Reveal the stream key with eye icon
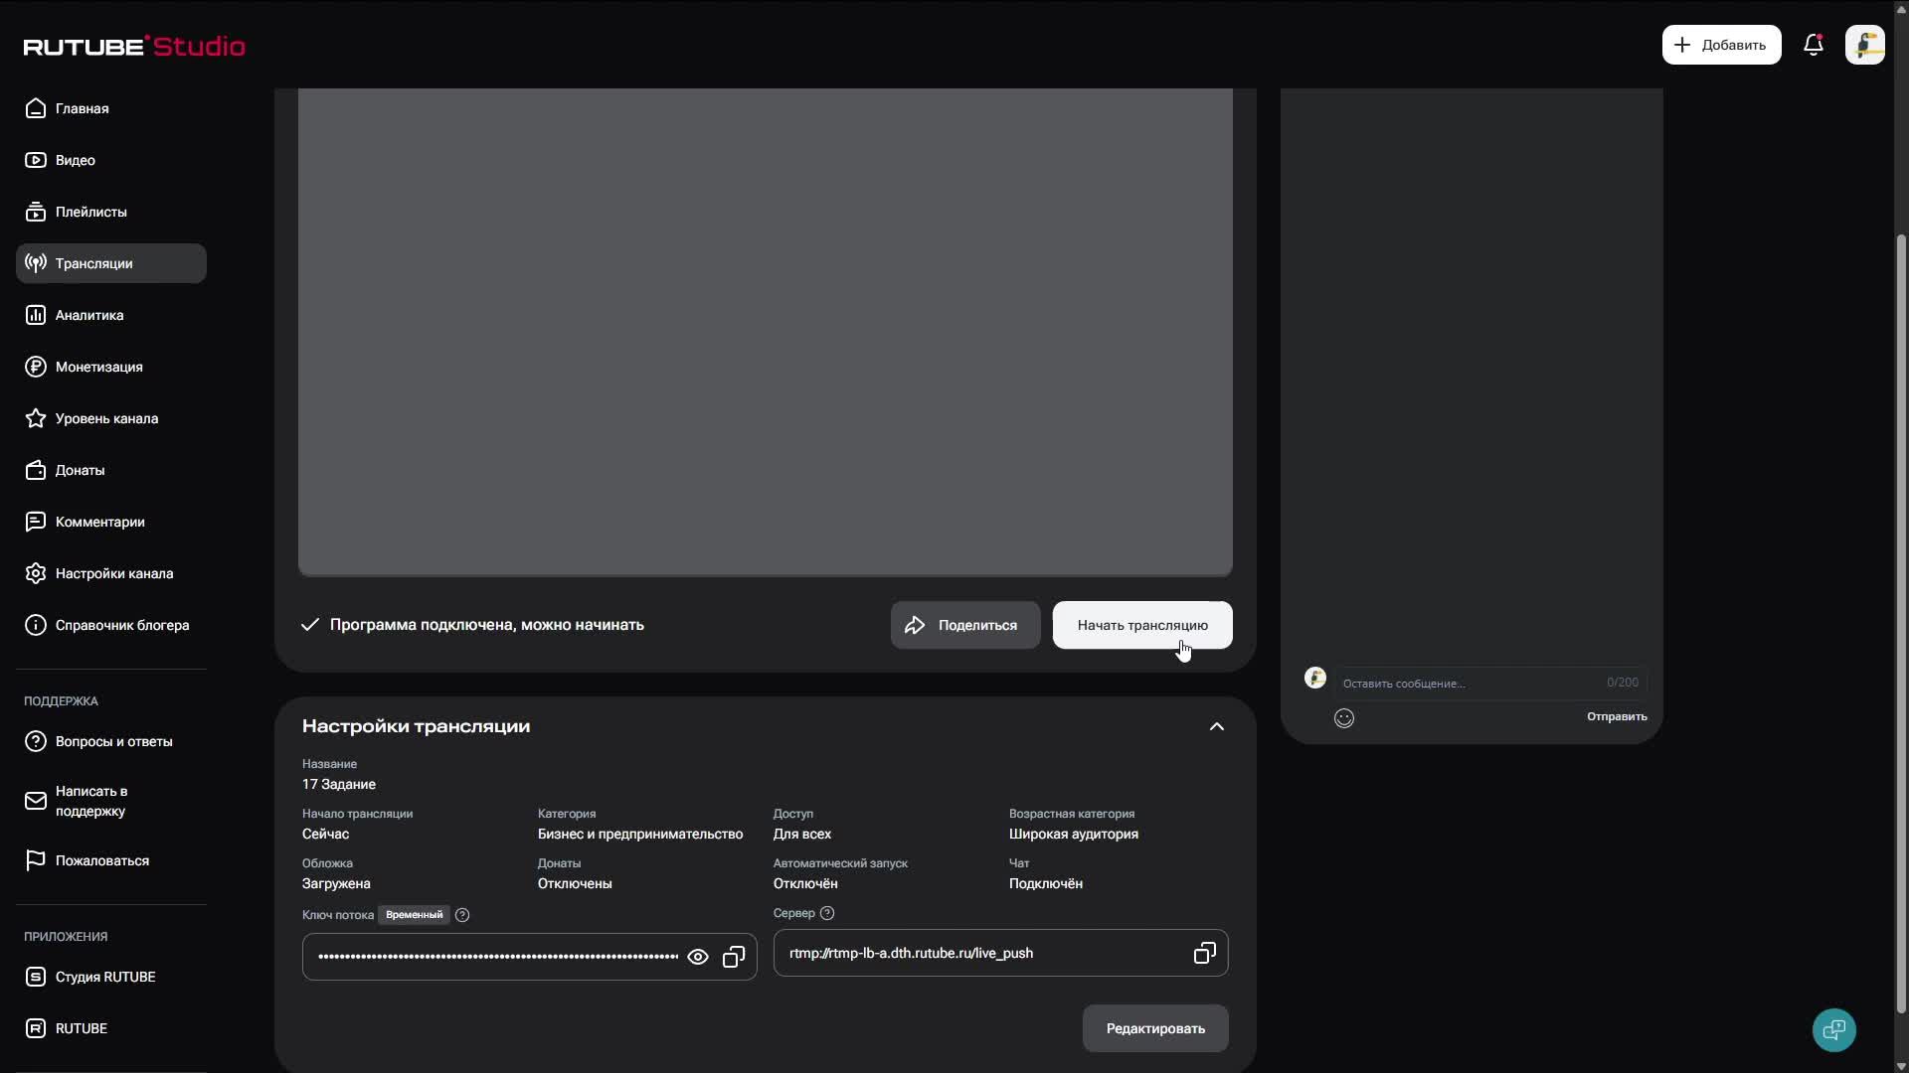This screenshot has height=1073, width=1909. pos(698,957)
